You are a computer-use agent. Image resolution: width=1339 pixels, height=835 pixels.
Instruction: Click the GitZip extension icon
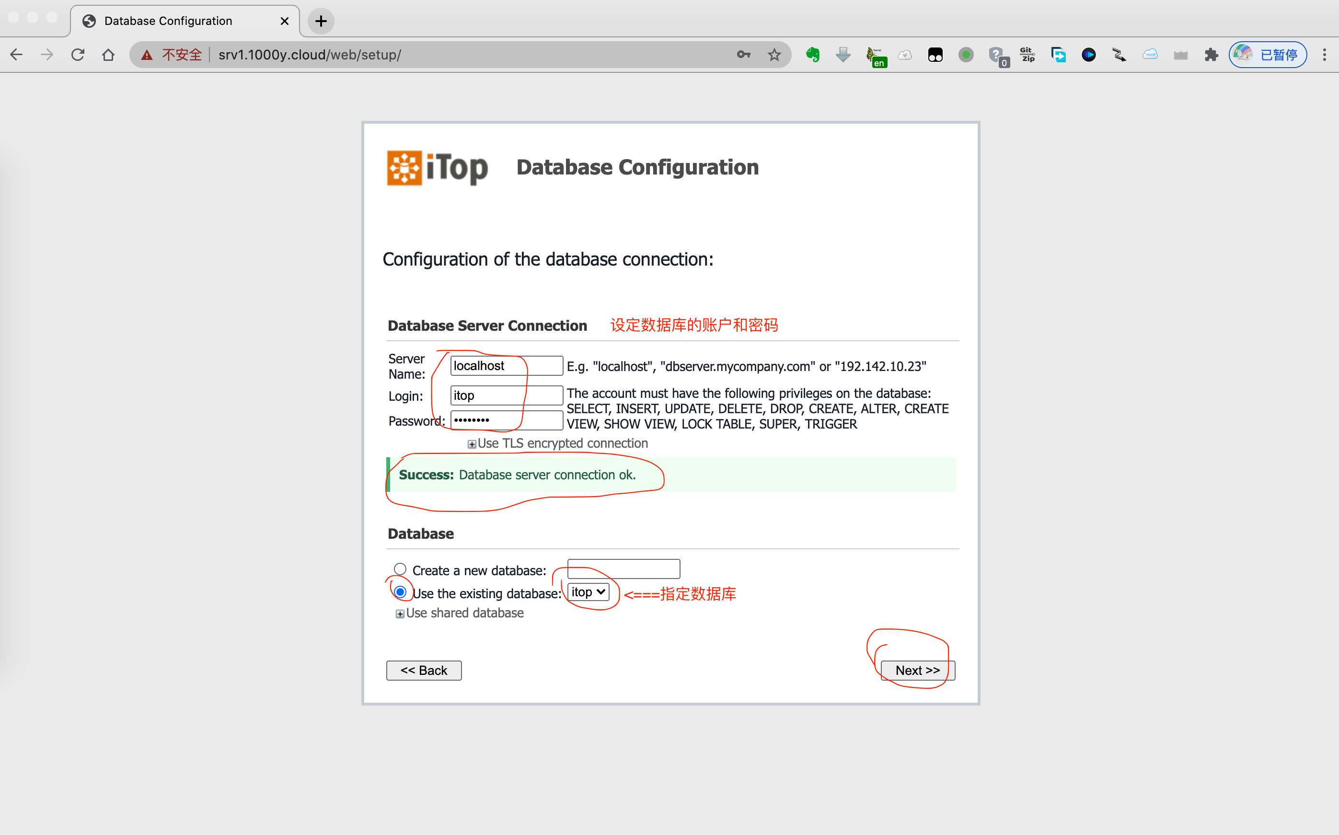pyautogui.click(x=1027, y=55)
